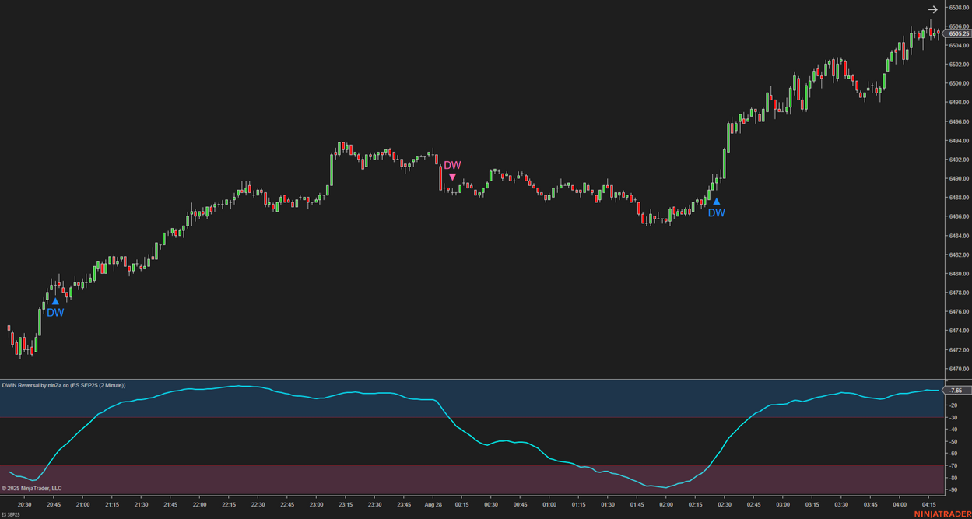Viewport: 972px width, 519px height.
Task: Click the 23:15 time axis label
Action: [345, 504]
